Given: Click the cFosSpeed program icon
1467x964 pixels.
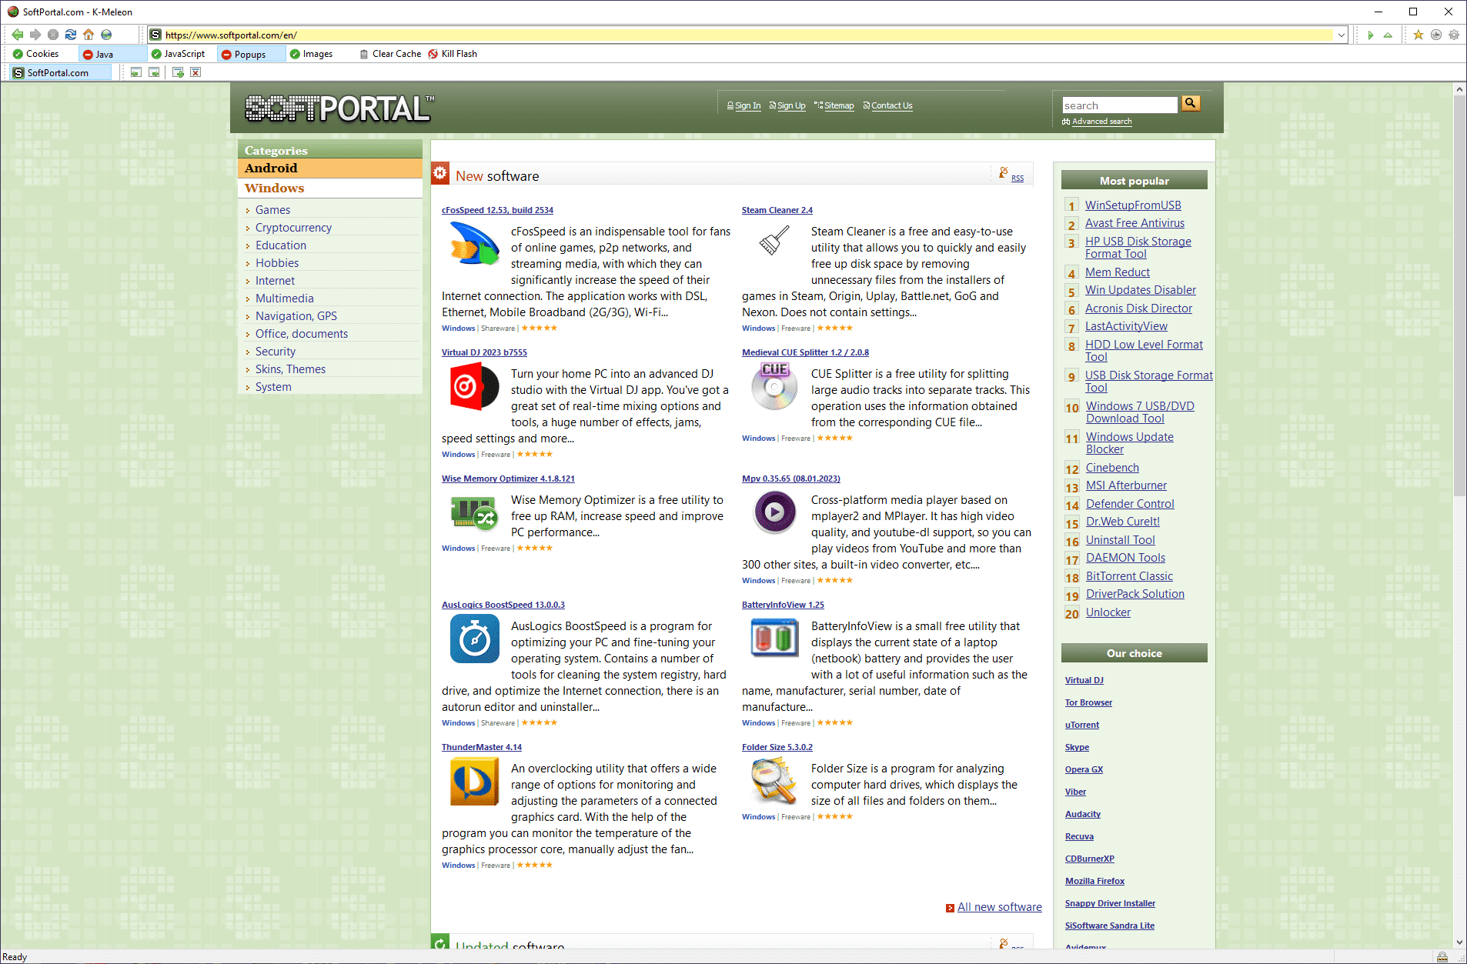Looking at the screenshot, I should click(x=474, y=243).
